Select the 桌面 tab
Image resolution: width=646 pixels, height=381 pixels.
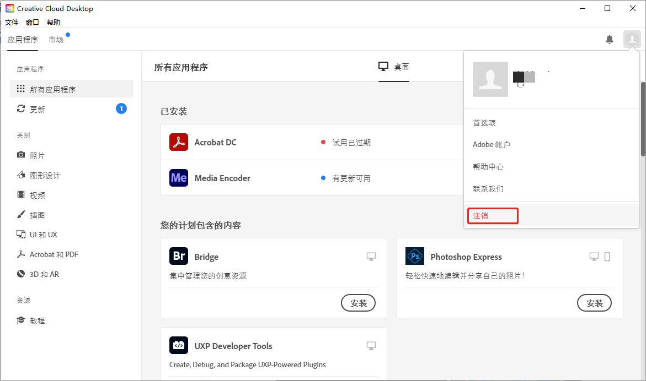(394, 67)
